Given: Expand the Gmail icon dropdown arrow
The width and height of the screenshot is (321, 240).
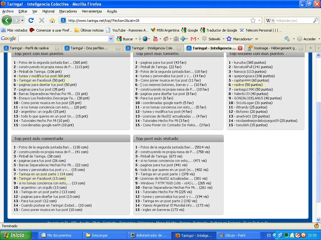Looking at the screenshot, I should coord(198,39).
